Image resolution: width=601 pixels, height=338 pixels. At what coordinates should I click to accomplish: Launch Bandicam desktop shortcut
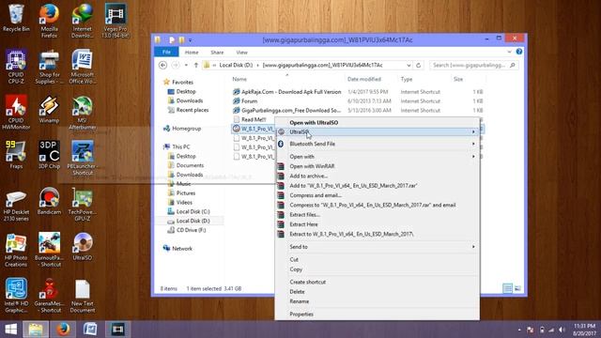49,201
